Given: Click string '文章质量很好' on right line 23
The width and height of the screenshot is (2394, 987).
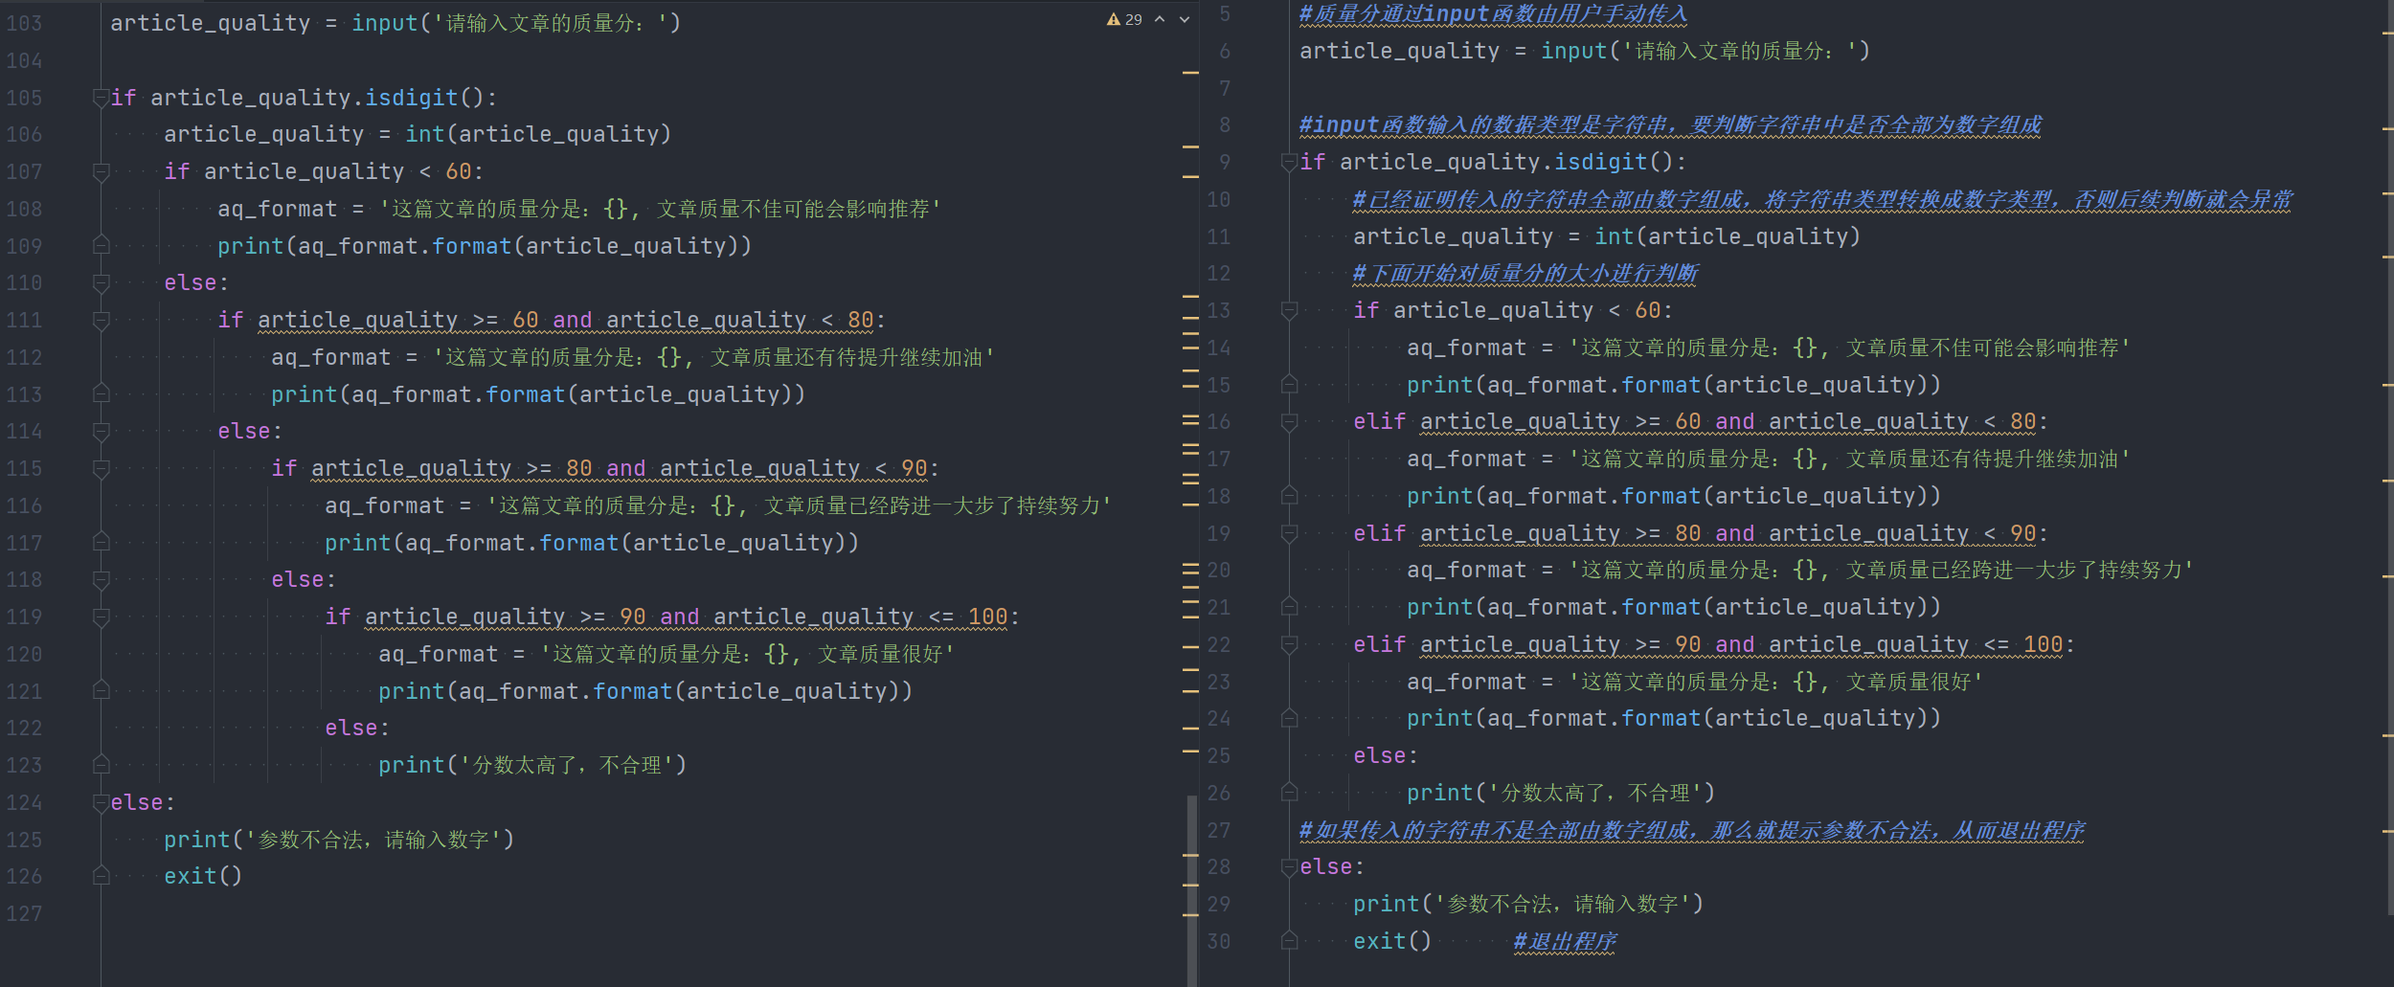Looking at the screenshot, I should tap(1908, 682).
